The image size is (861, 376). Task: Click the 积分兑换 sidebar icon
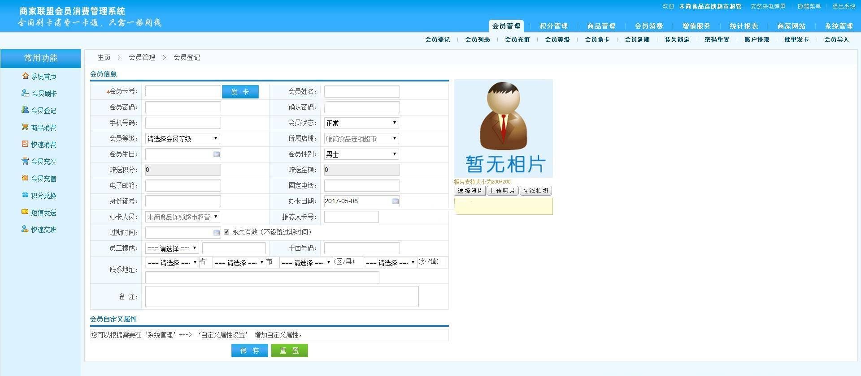pos(25,195)
